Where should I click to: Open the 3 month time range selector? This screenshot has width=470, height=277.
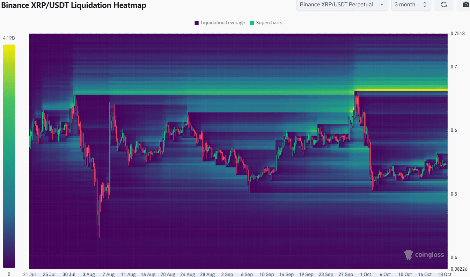point(411,4)
